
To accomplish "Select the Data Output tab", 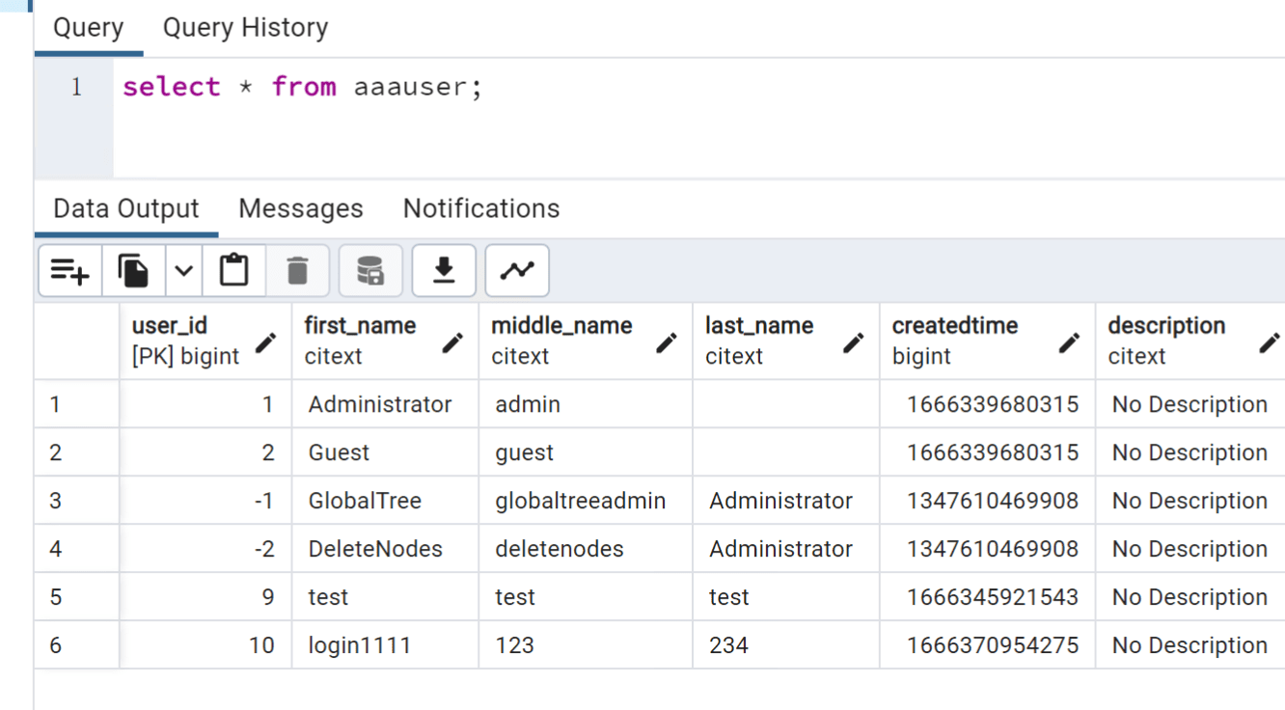I will point(126,209).
